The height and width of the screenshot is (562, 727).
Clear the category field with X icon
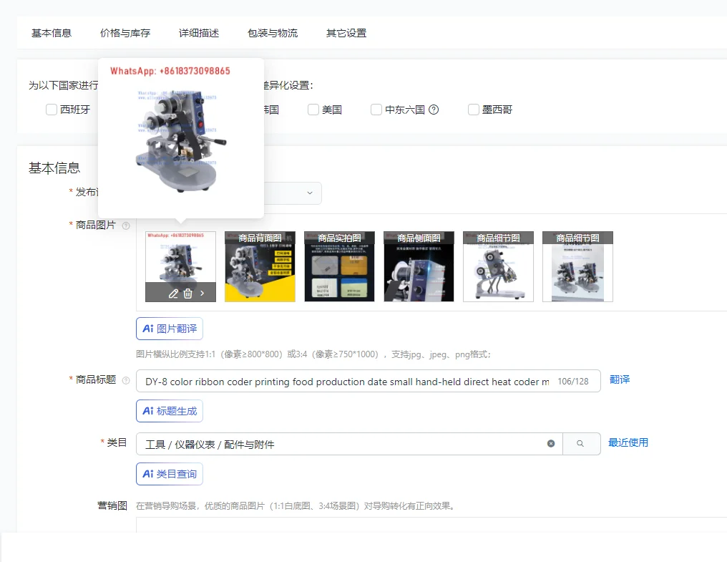pos(551,444)
